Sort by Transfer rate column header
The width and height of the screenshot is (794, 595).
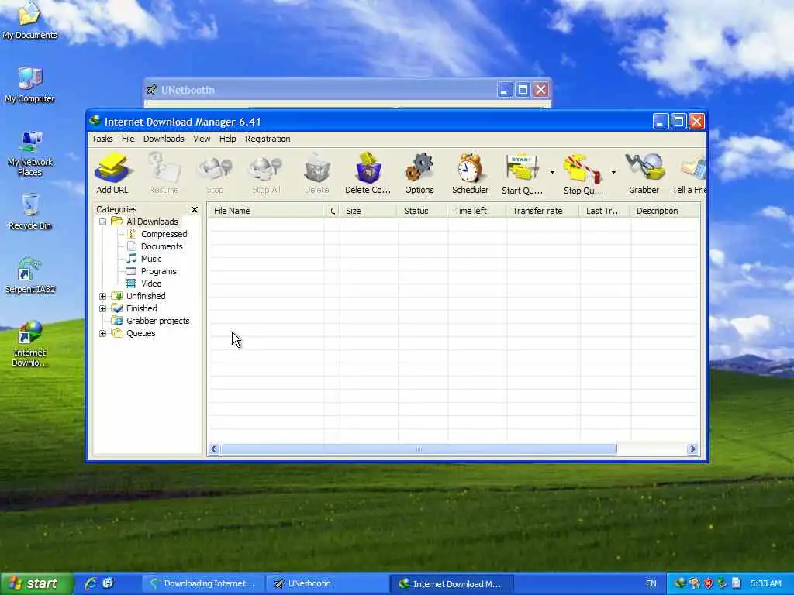click(x=543, y=211)
